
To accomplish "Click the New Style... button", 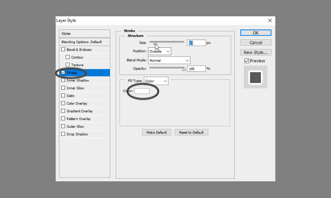I will 255,52.
